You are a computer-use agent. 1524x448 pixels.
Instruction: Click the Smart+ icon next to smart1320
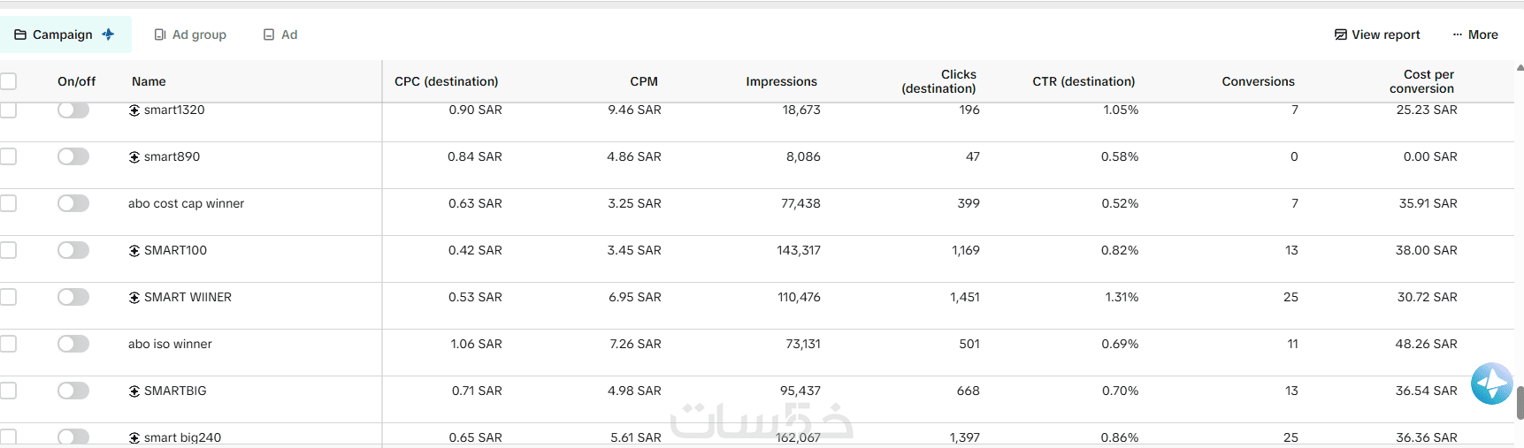(134, 110)
